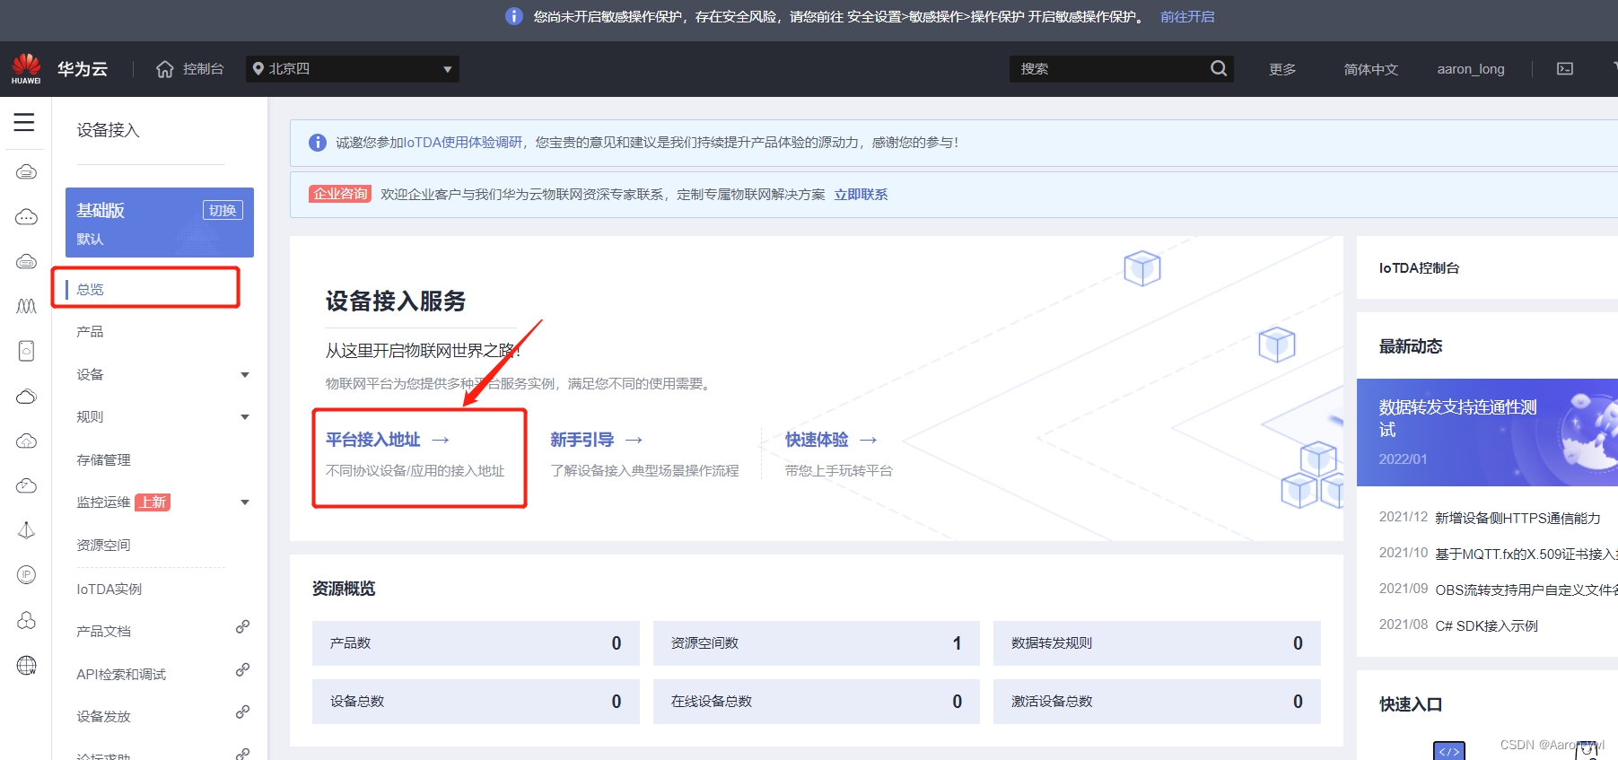Screen dimensions: 1618x760
Task: Click the 华为云 brand text
Action: 83,69
